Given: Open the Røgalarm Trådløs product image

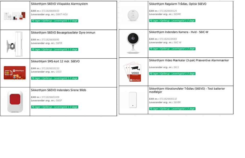Looking at the screenshot, I should pyautogui.click(x=133, y=15).
